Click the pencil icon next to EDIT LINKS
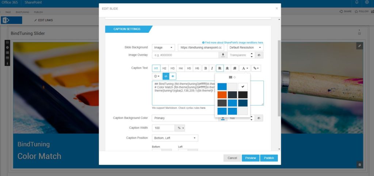The image size is (374, 176). 36,20
